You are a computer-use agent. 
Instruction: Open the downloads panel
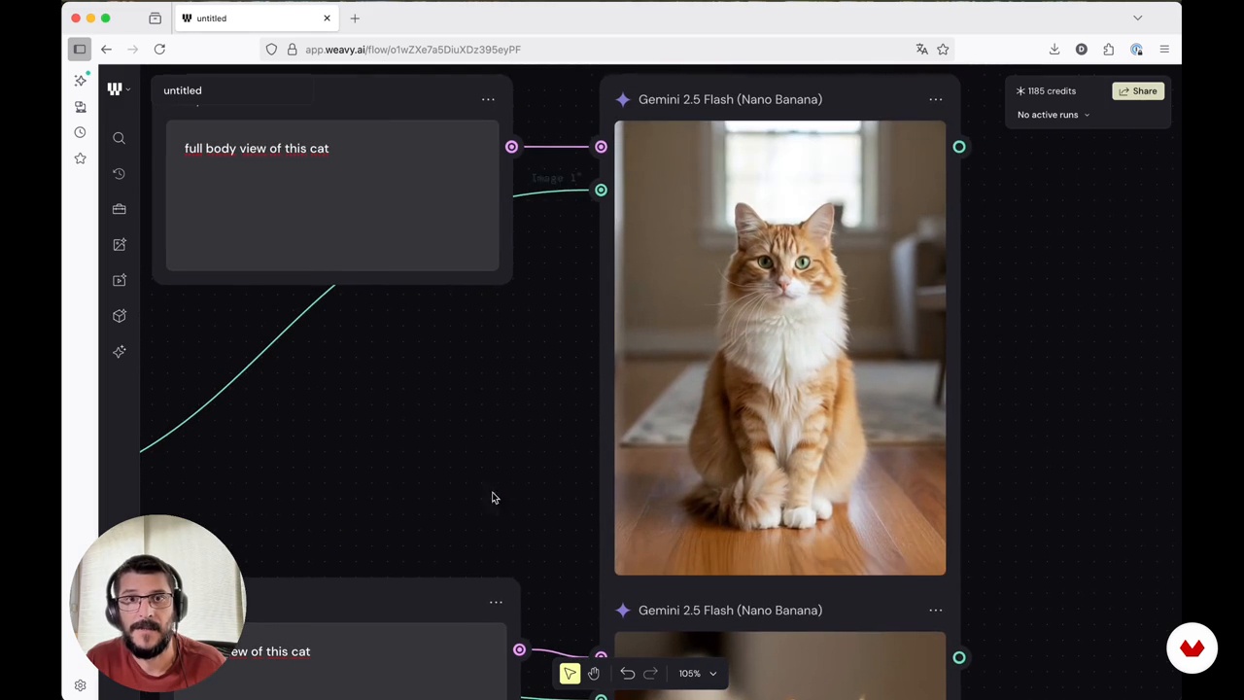click(1054, 50)
